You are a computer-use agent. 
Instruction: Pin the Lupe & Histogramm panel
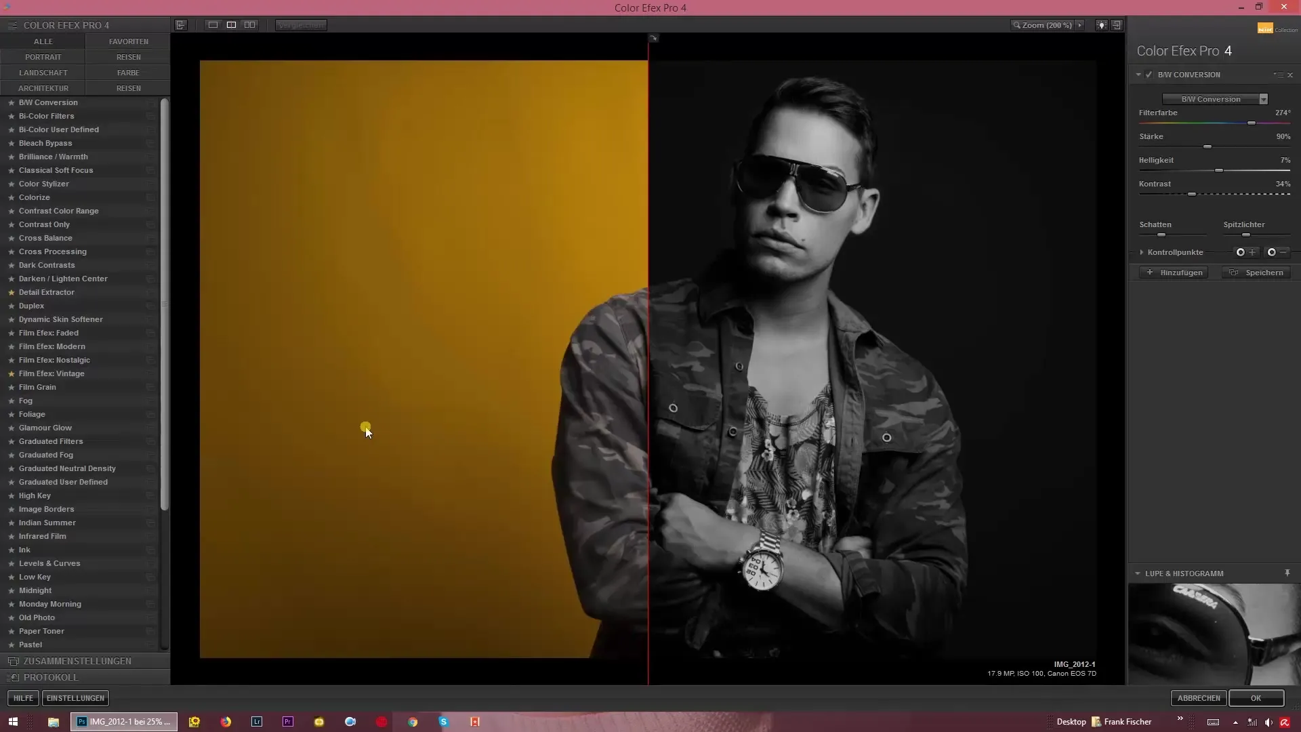point(1287,573)
